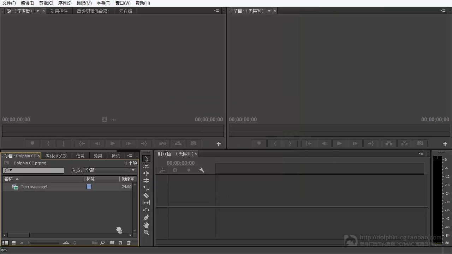Viewport: 452px width, 254px height.
Task: Select the Slide tool
Action: click(x=146, y=210)
